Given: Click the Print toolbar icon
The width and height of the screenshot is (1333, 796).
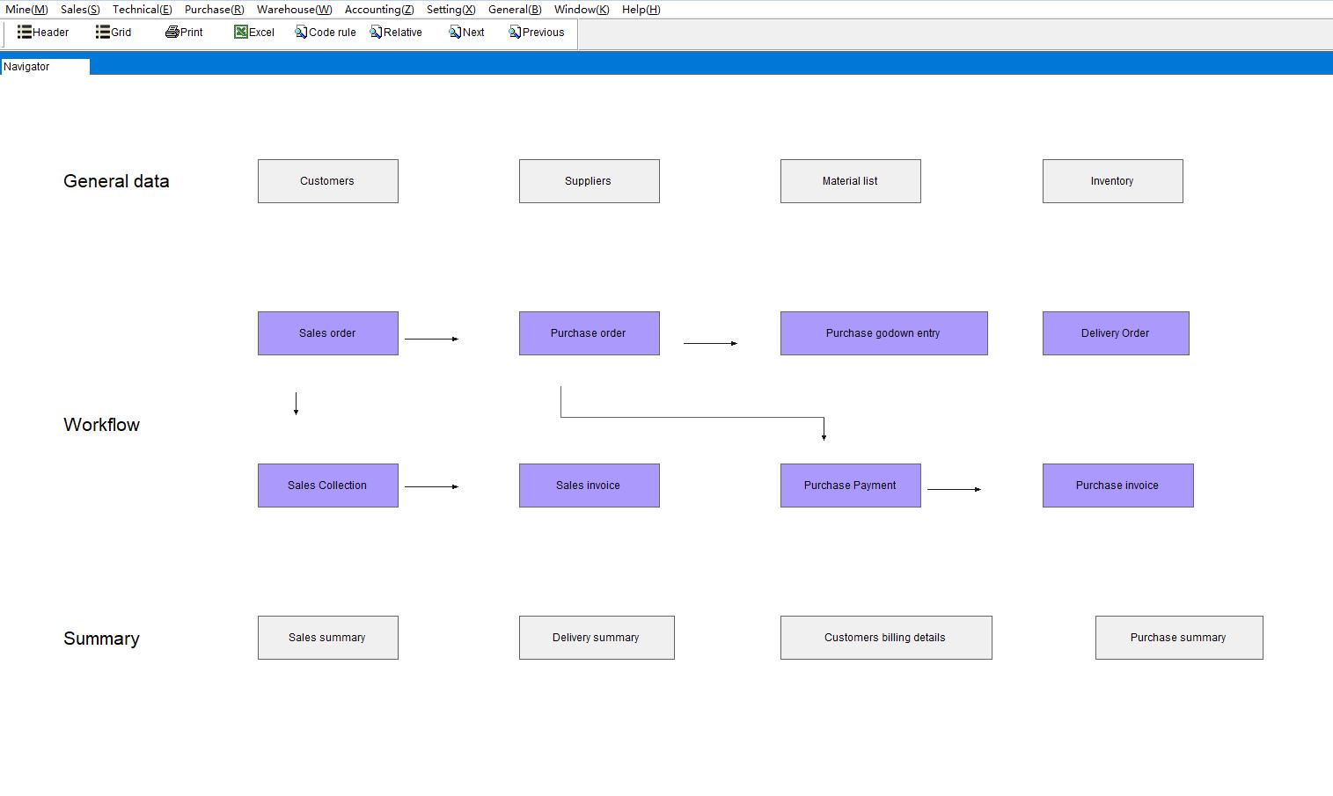Looking at the screenshot, I should pyautogui.click(x=172, y=33).
